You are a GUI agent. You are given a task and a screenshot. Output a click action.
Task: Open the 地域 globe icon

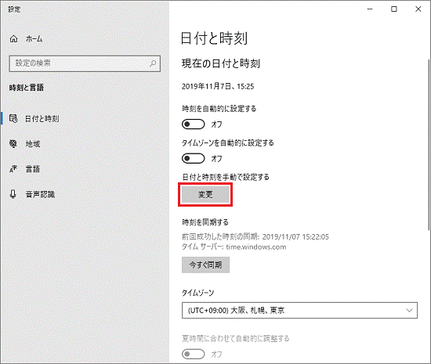pos(13,143)
